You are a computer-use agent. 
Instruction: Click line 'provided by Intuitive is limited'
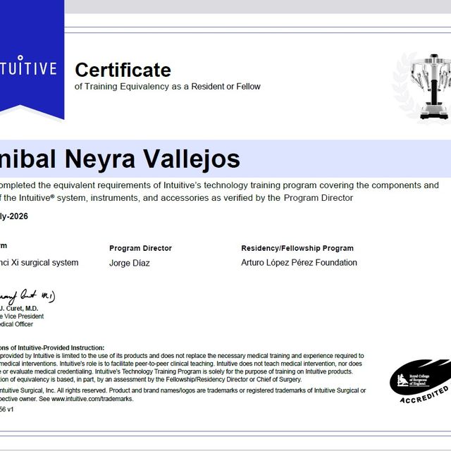tap(182, 356)
